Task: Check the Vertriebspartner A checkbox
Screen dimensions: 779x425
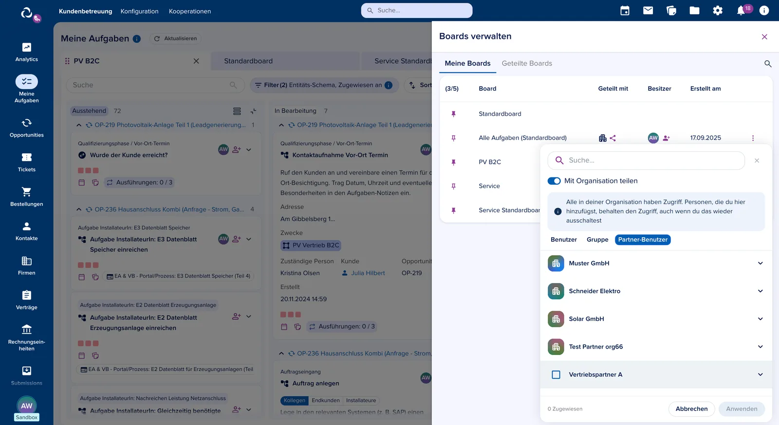Action: coord(556,375)
